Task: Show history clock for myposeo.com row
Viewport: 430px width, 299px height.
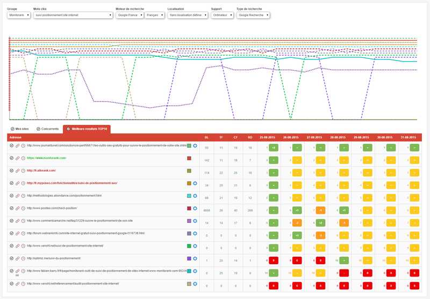Action: 23,183
